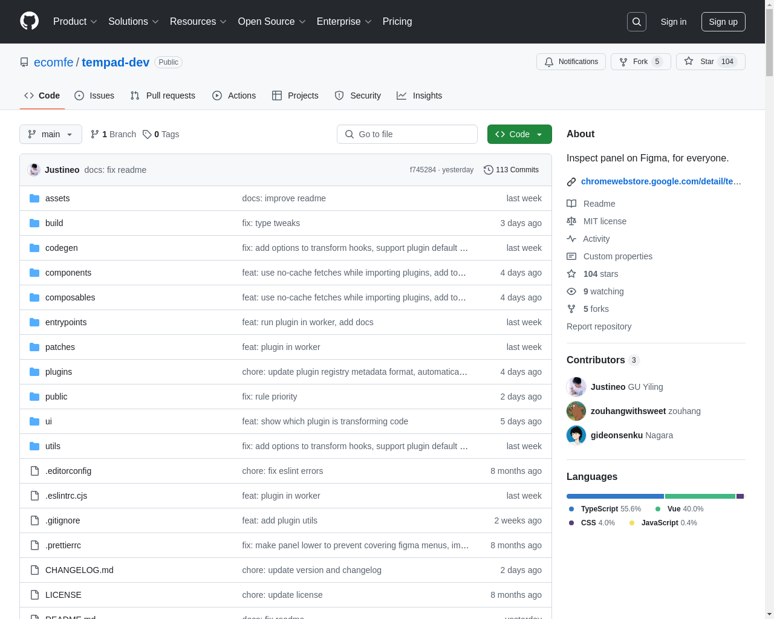Open the components folder

[68, 273]
